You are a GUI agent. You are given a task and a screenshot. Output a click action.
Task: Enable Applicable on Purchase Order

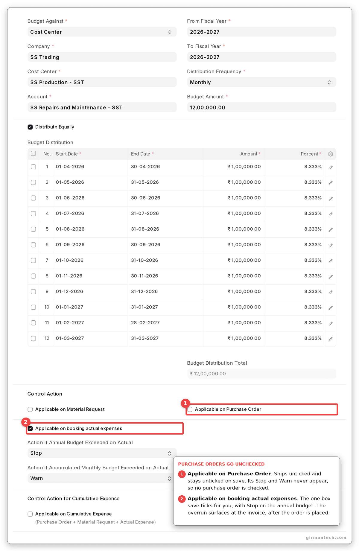pyautogui.click(x=190, y=409)
